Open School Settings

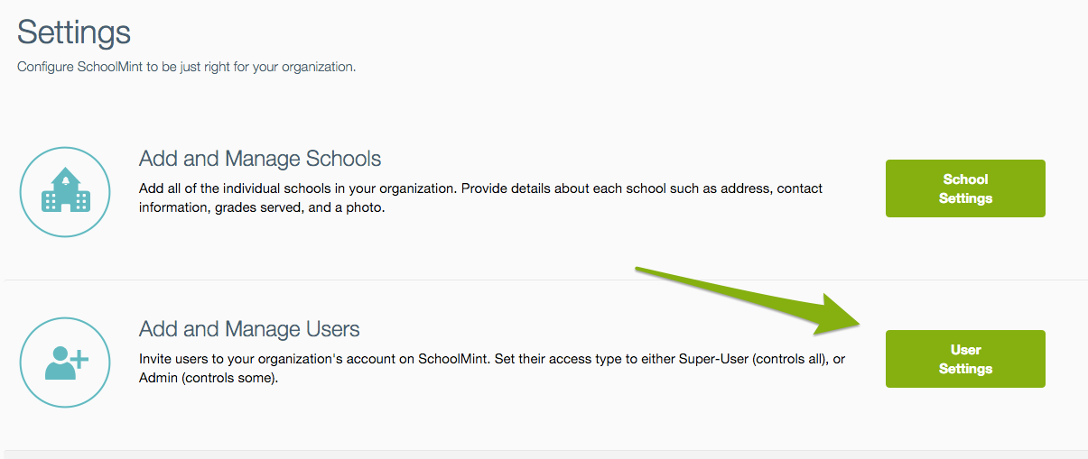tap(965, 188)
